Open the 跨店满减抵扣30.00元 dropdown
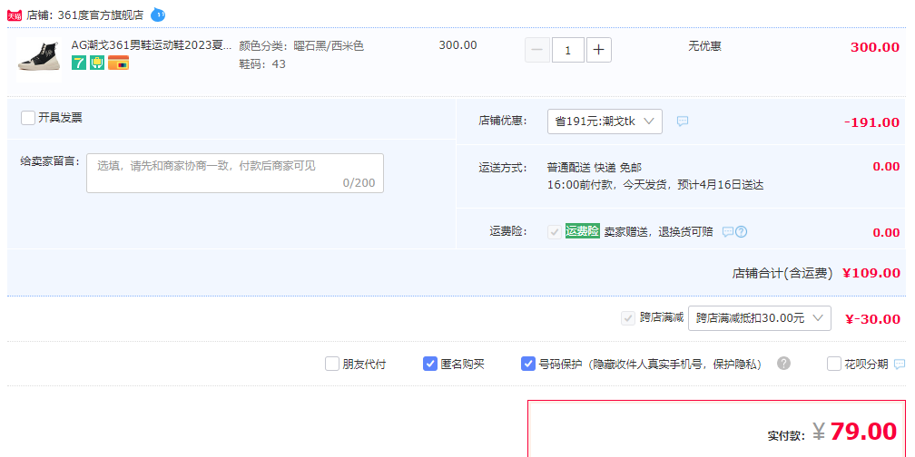This screenshot has height=457, width=915. click(760, 318)
